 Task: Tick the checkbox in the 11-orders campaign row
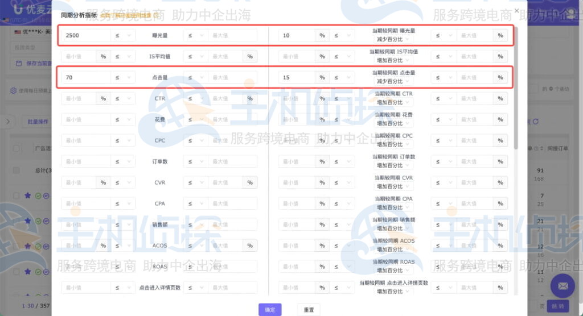(16, 272)
